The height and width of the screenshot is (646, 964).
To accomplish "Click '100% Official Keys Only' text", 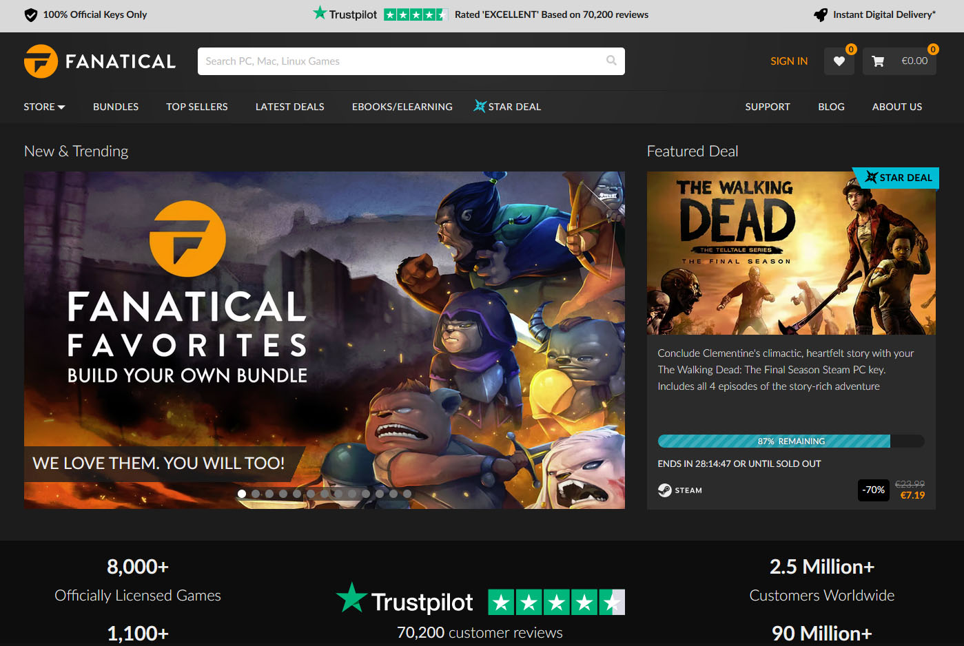I will tap(95, 14).
